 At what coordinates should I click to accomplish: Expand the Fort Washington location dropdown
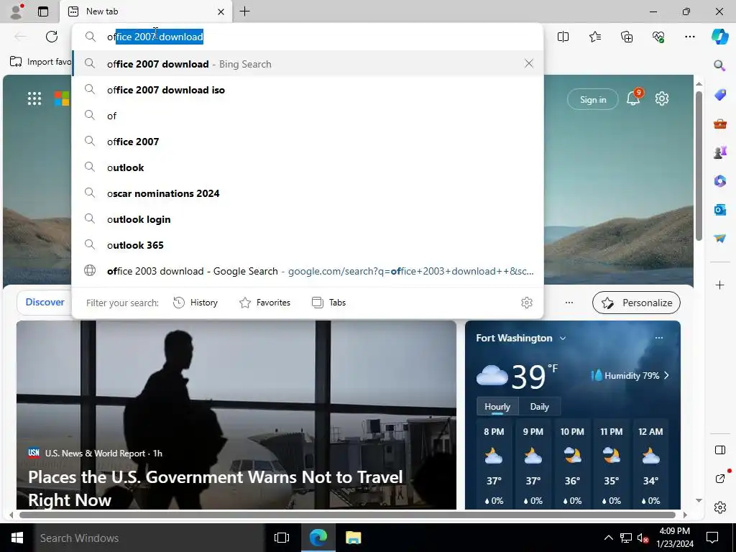point(563,338)
